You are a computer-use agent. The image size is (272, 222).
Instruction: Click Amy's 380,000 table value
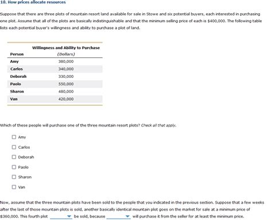[x=66, y=61]
